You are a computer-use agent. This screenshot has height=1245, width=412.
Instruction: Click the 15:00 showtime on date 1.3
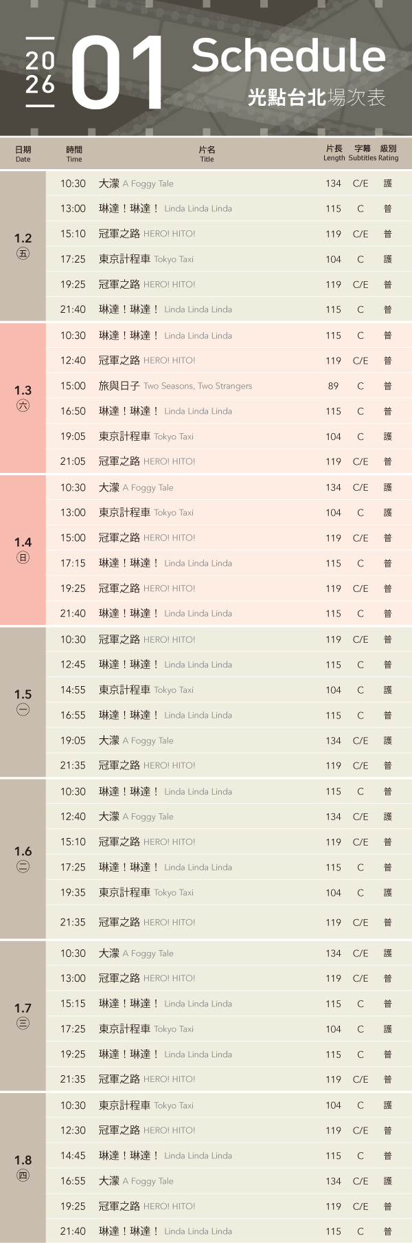point(73,386)
